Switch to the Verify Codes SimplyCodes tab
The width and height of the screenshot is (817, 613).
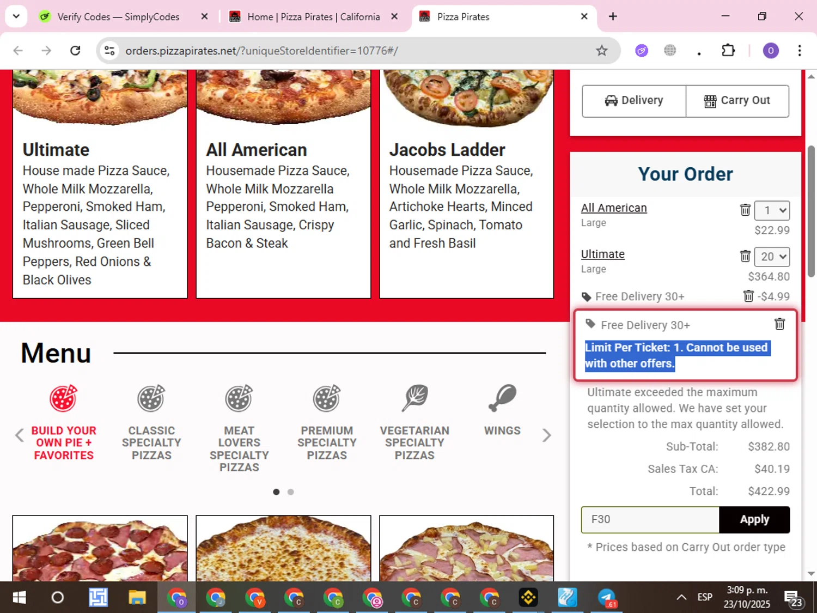(x=118, y=17)
